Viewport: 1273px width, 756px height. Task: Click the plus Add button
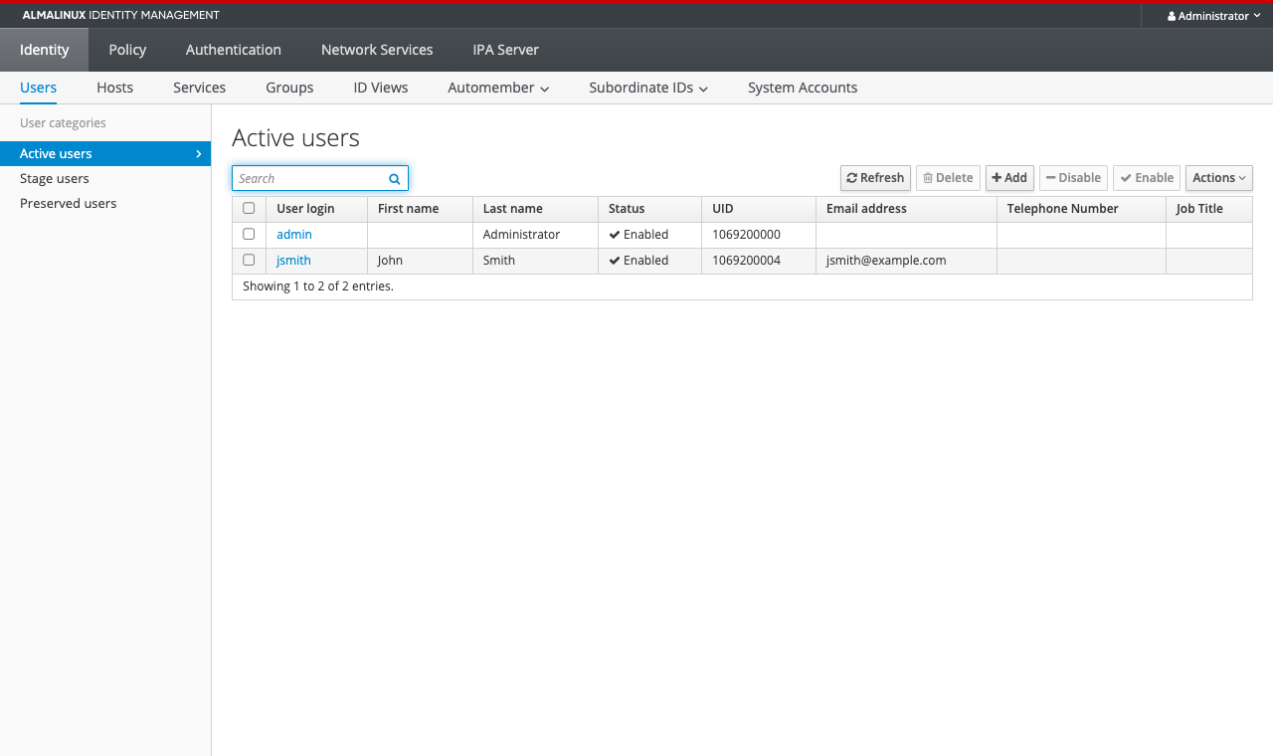(x=1009, y=178)
